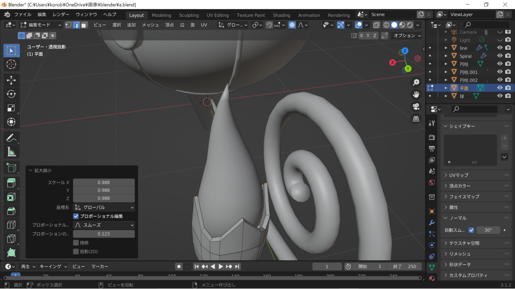Switch to vertex select mode

69,25
